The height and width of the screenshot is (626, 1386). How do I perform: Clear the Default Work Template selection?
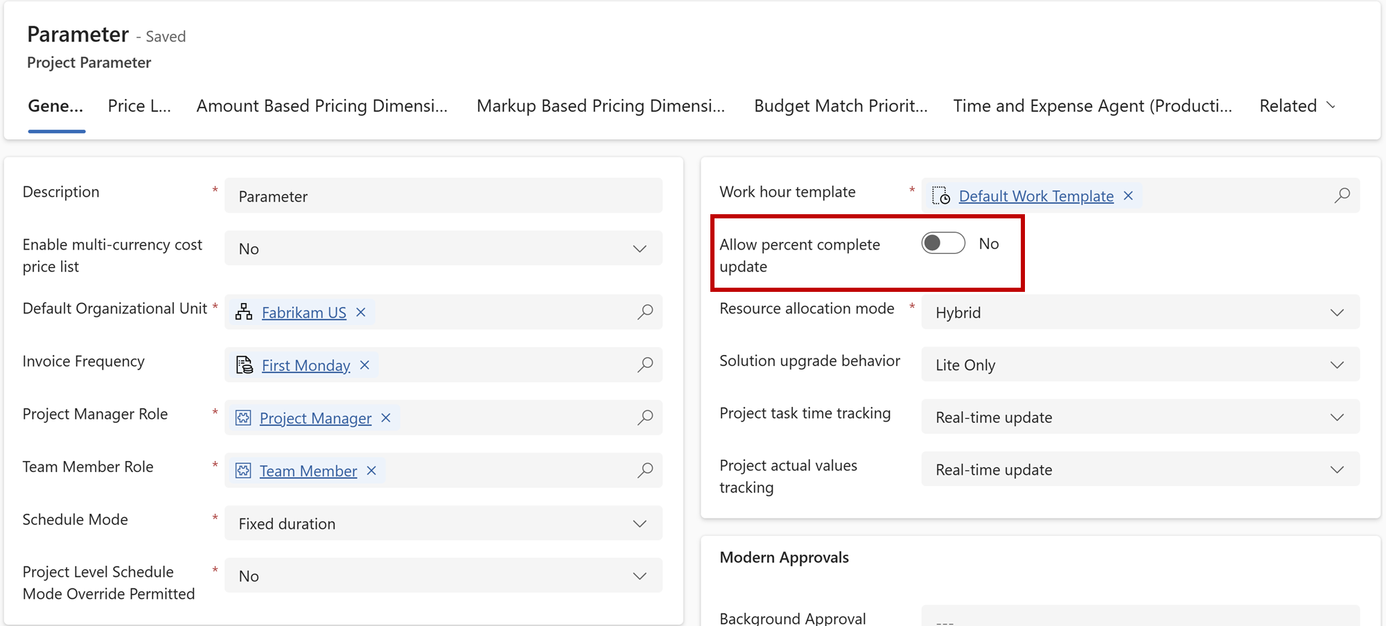(1128, 195)
